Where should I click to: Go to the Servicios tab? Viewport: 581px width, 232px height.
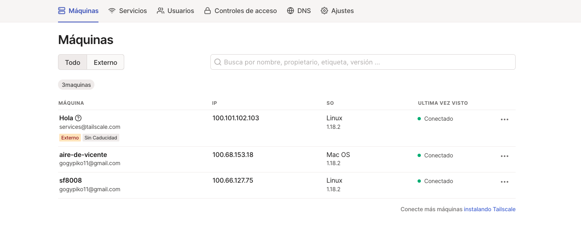(x=133, y=11)
